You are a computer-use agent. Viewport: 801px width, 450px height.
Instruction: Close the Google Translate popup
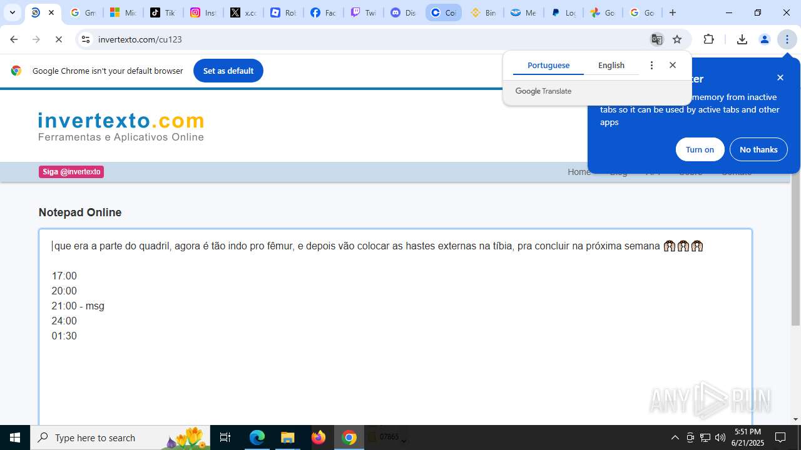[x=673, y=65]
